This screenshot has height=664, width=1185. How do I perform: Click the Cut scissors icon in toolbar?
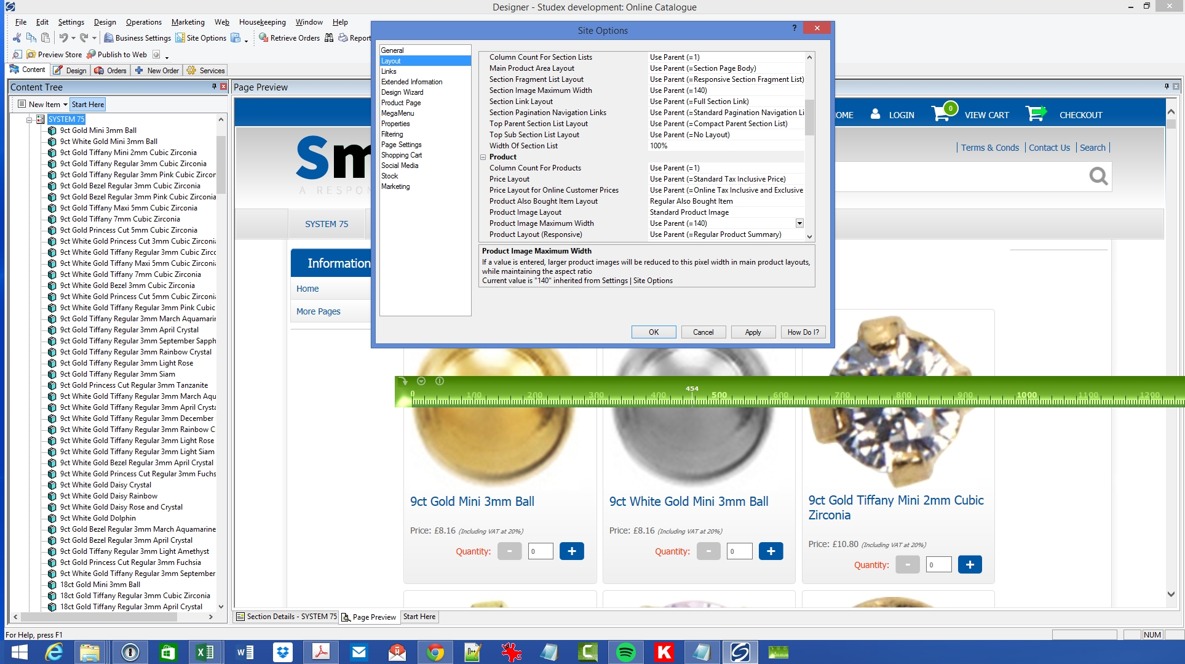pos(17,38)
